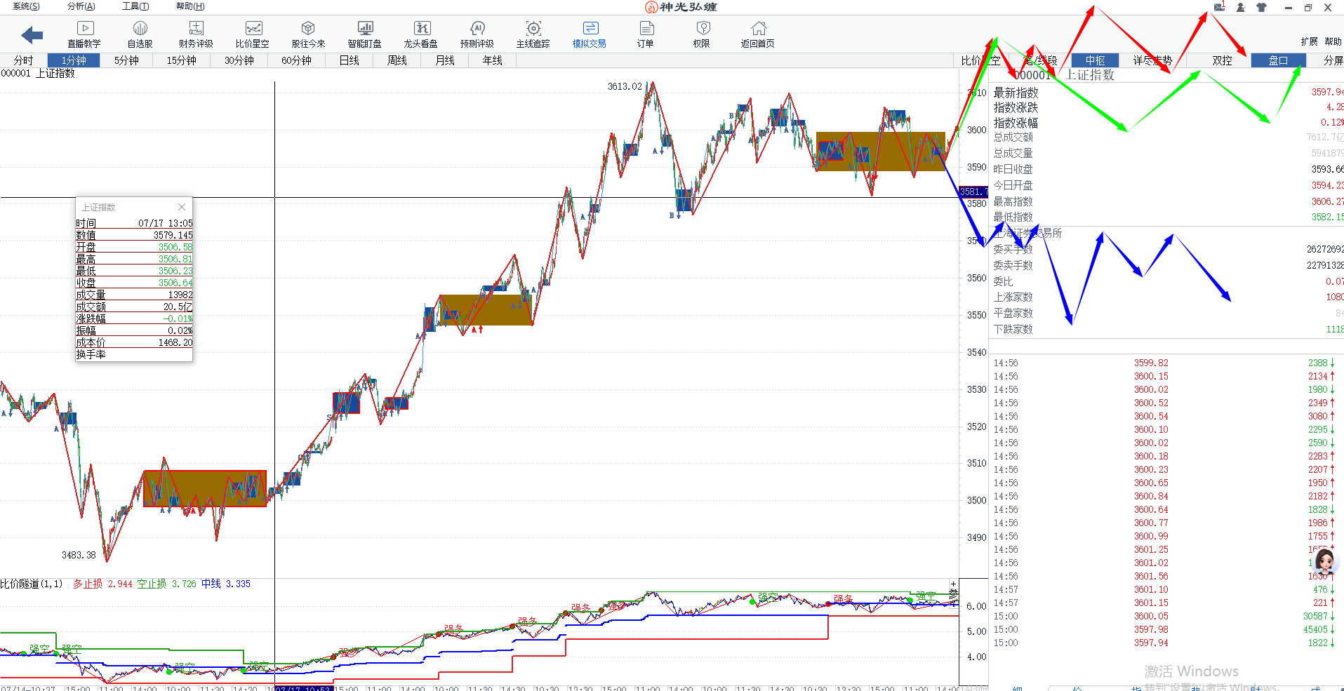The height and width of the screenshot is (691, 1344).
Task: Open the 分析(A) menu
Action: tap(81, 6)
